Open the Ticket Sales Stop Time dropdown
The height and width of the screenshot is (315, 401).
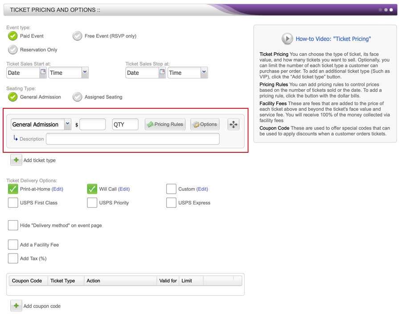pos(204,72)
